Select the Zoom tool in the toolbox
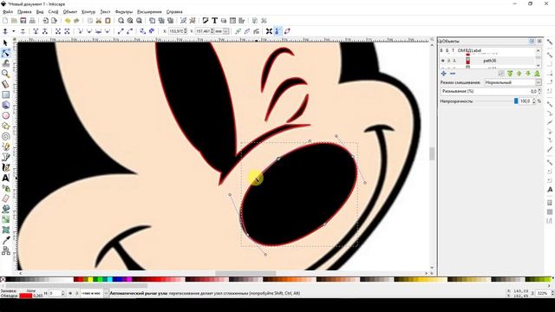This screenshot has width=555, height=312. coord(5,74)
